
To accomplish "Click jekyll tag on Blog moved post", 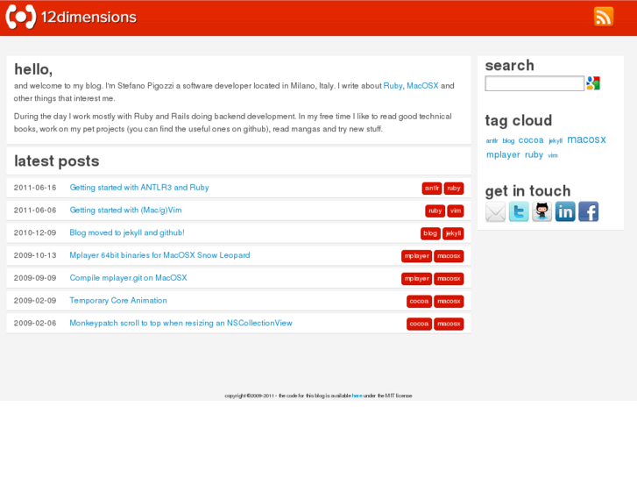I will point(453,233).
